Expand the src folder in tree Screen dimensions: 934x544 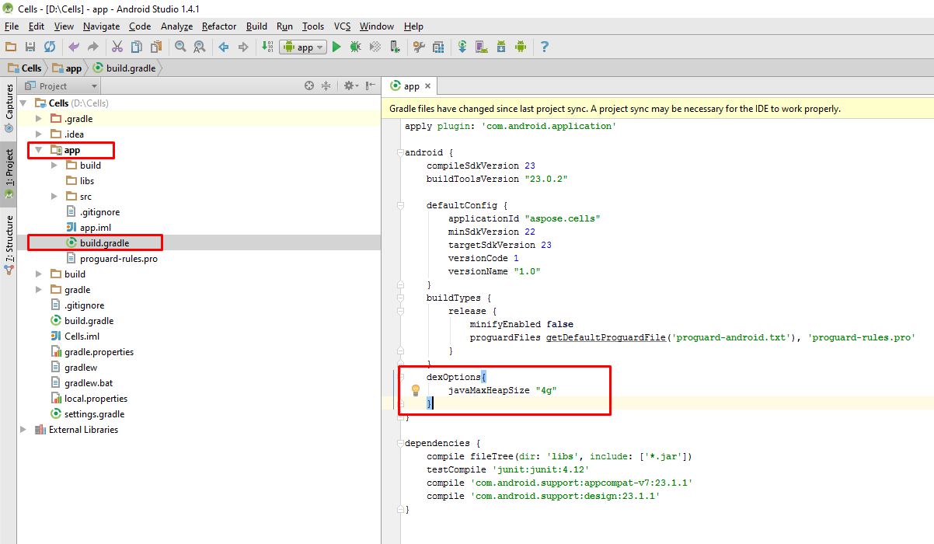(54, 197)
